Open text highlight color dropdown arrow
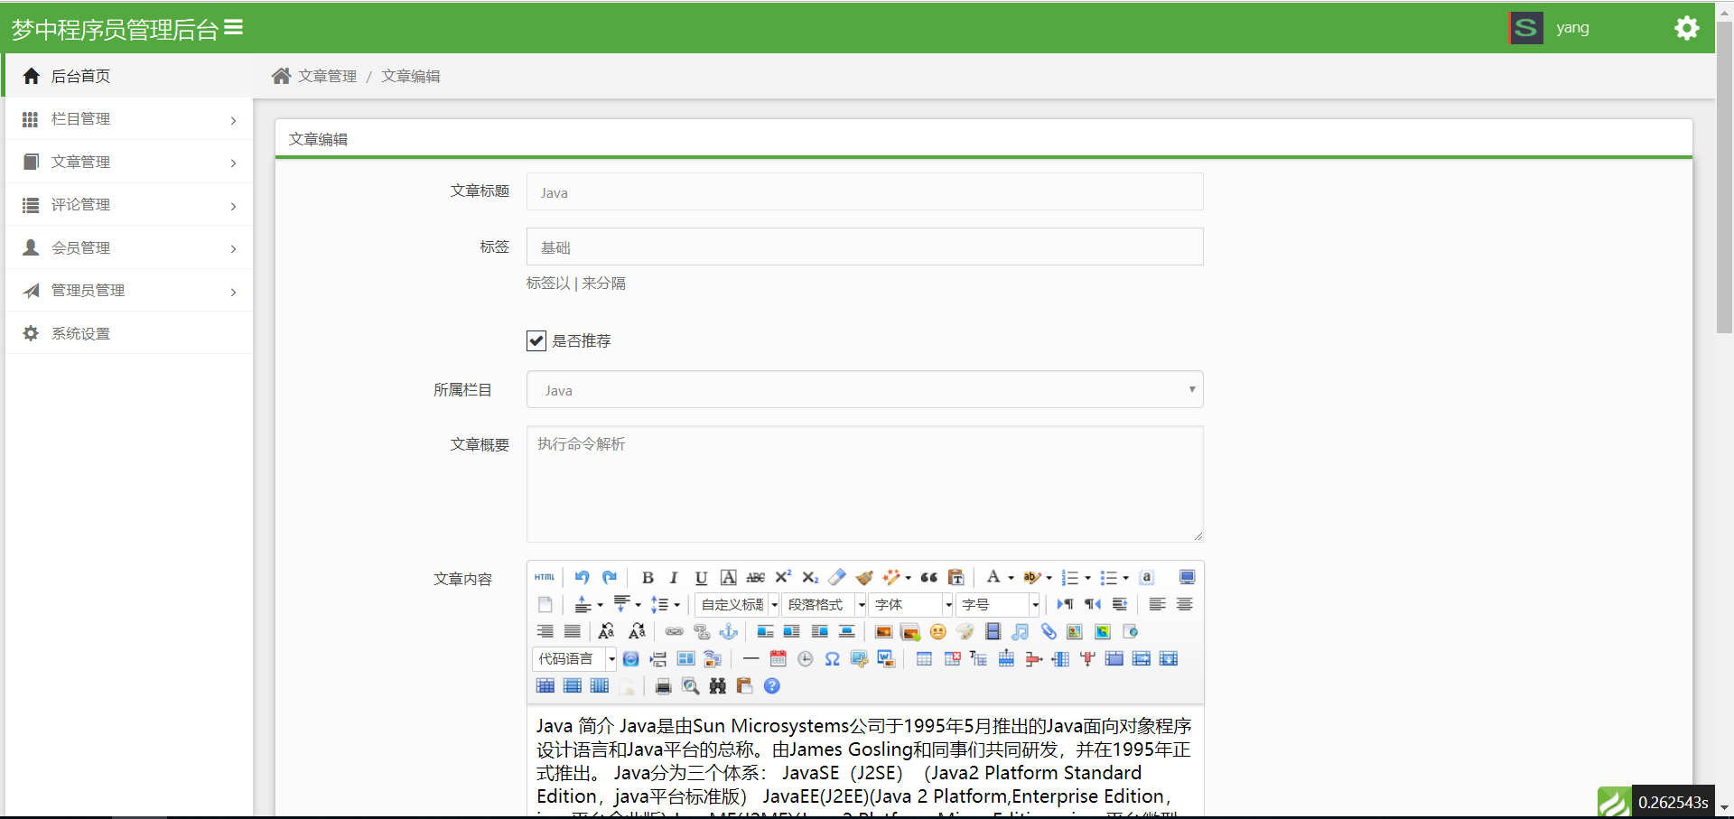 point(1049,578)
